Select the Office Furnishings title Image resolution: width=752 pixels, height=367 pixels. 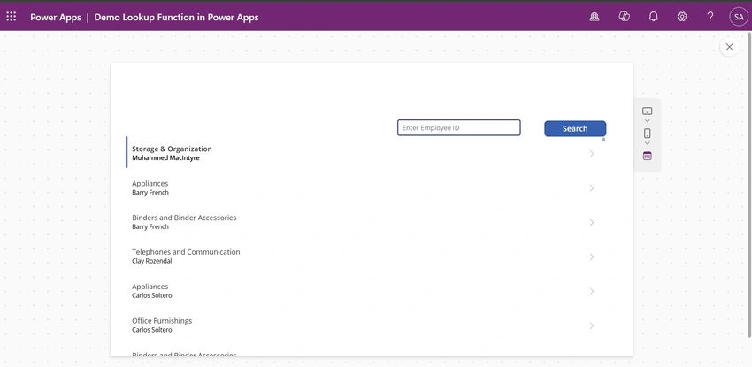coord(162,320)
